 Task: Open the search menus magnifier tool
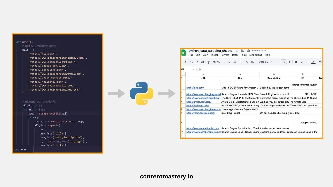coord(185,62)
